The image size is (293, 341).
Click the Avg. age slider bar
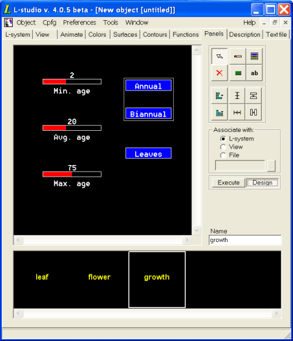(x=72, y=128)
